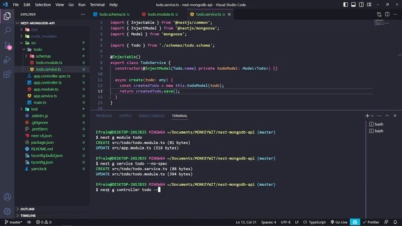Open Source Control view in activity bar
Viewport: 402px width, 226px height.
[7, 45]
